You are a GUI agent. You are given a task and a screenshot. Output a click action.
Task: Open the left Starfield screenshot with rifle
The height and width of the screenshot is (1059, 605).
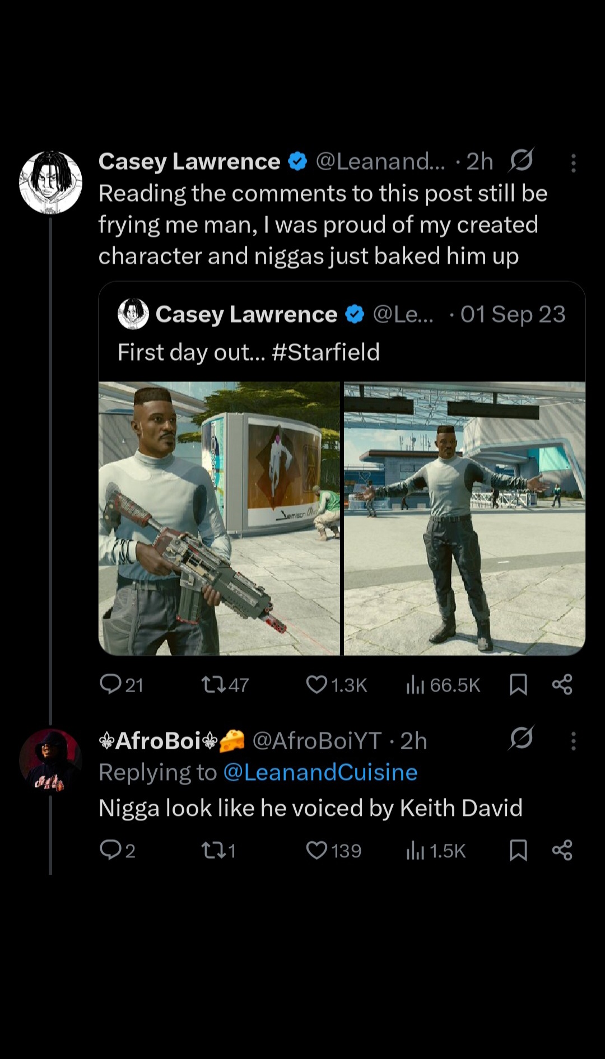[219, 518]
